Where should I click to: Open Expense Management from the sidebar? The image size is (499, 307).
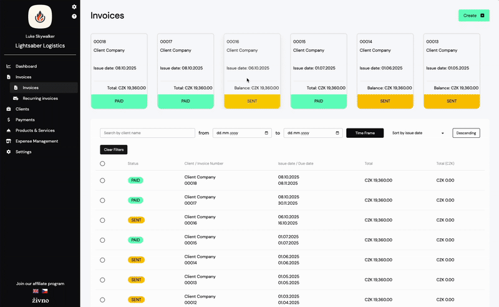click(37, 141)
